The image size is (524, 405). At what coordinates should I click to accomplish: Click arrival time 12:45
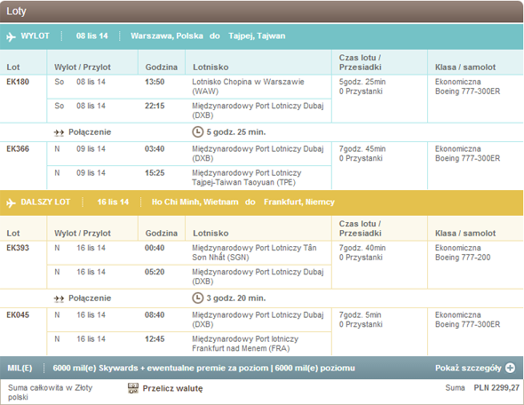point(155,339)
